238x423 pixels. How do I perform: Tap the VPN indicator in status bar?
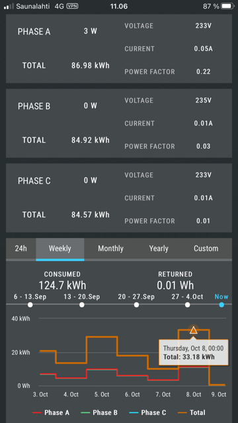(x=72, y=6)
